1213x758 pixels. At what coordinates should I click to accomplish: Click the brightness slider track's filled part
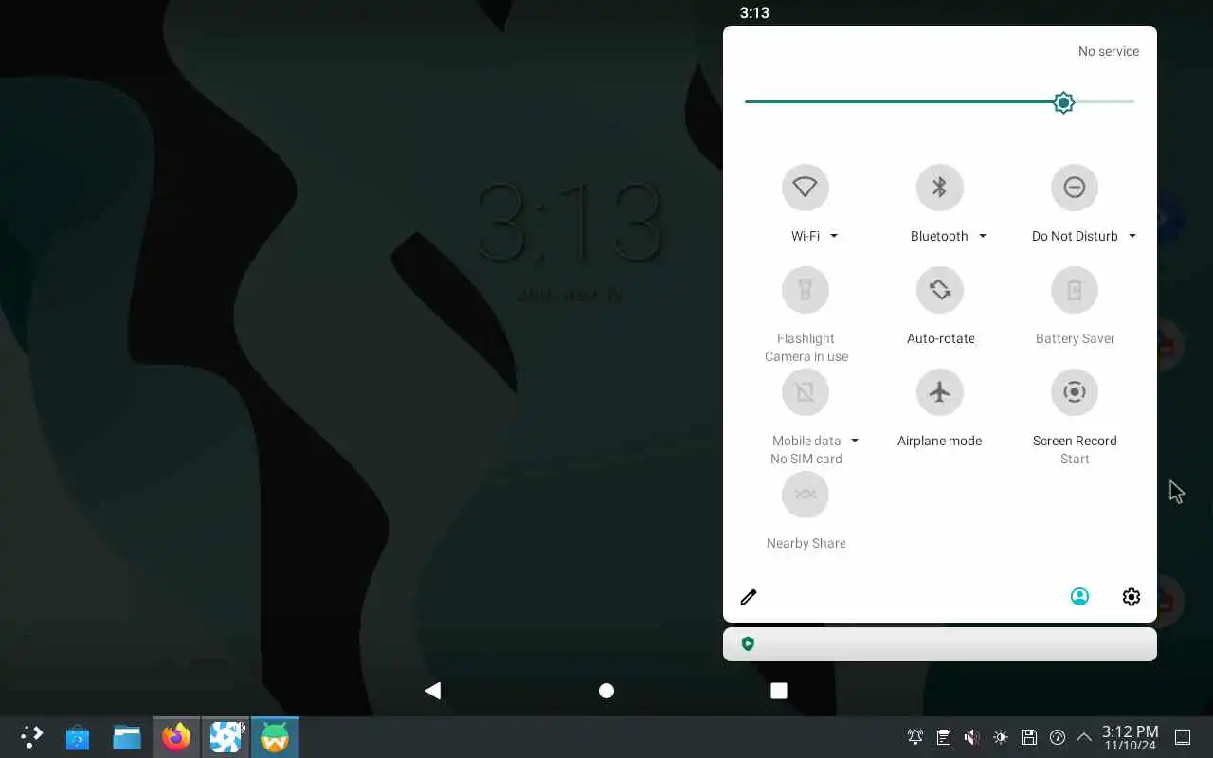tap(898, 101)
